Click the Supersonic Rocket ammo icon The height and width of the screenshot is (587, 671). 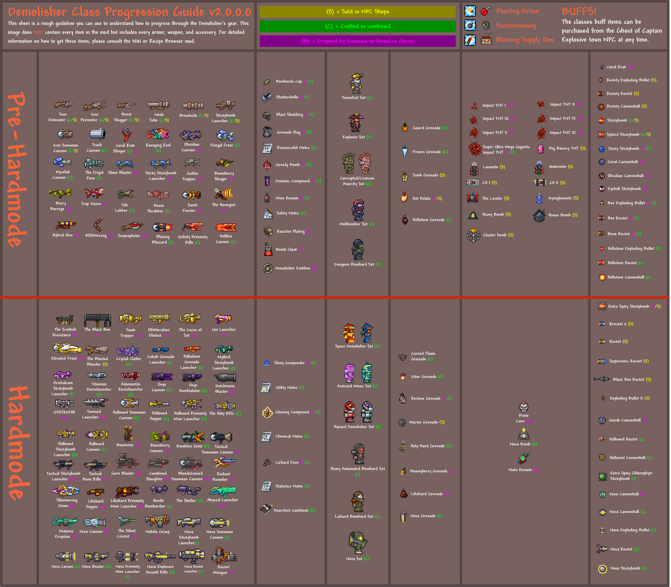[602, 361]
